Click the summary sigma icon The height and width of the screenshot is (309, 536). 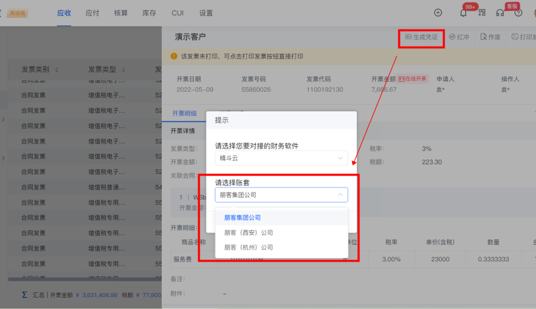24,295
